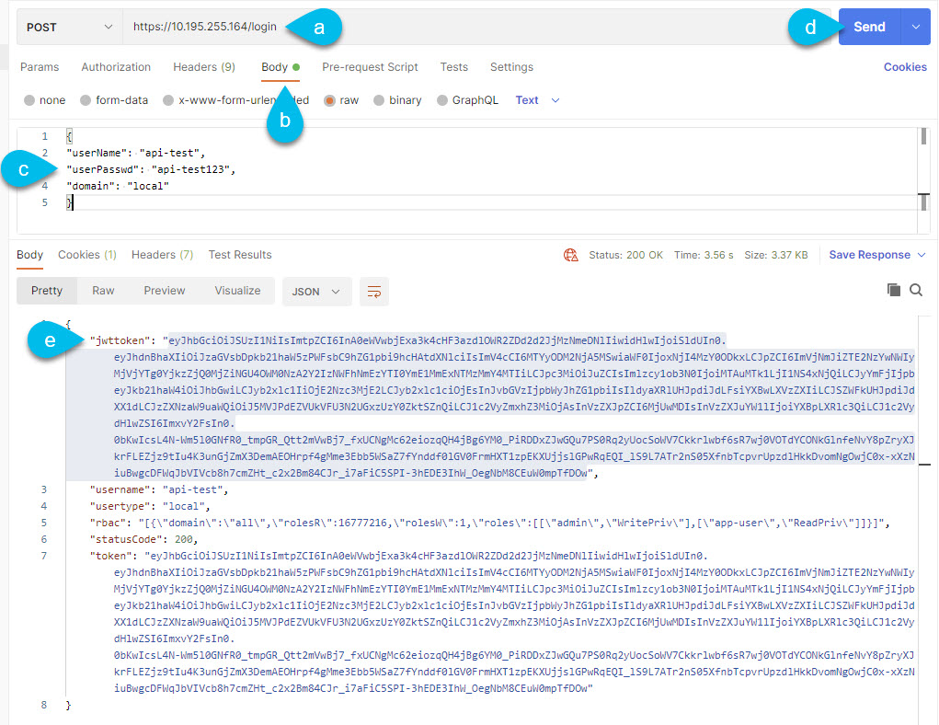This screenshot has width=939, height=725.
Task: Toggle line wrapping in the response viewer
Action: point(373,289)
